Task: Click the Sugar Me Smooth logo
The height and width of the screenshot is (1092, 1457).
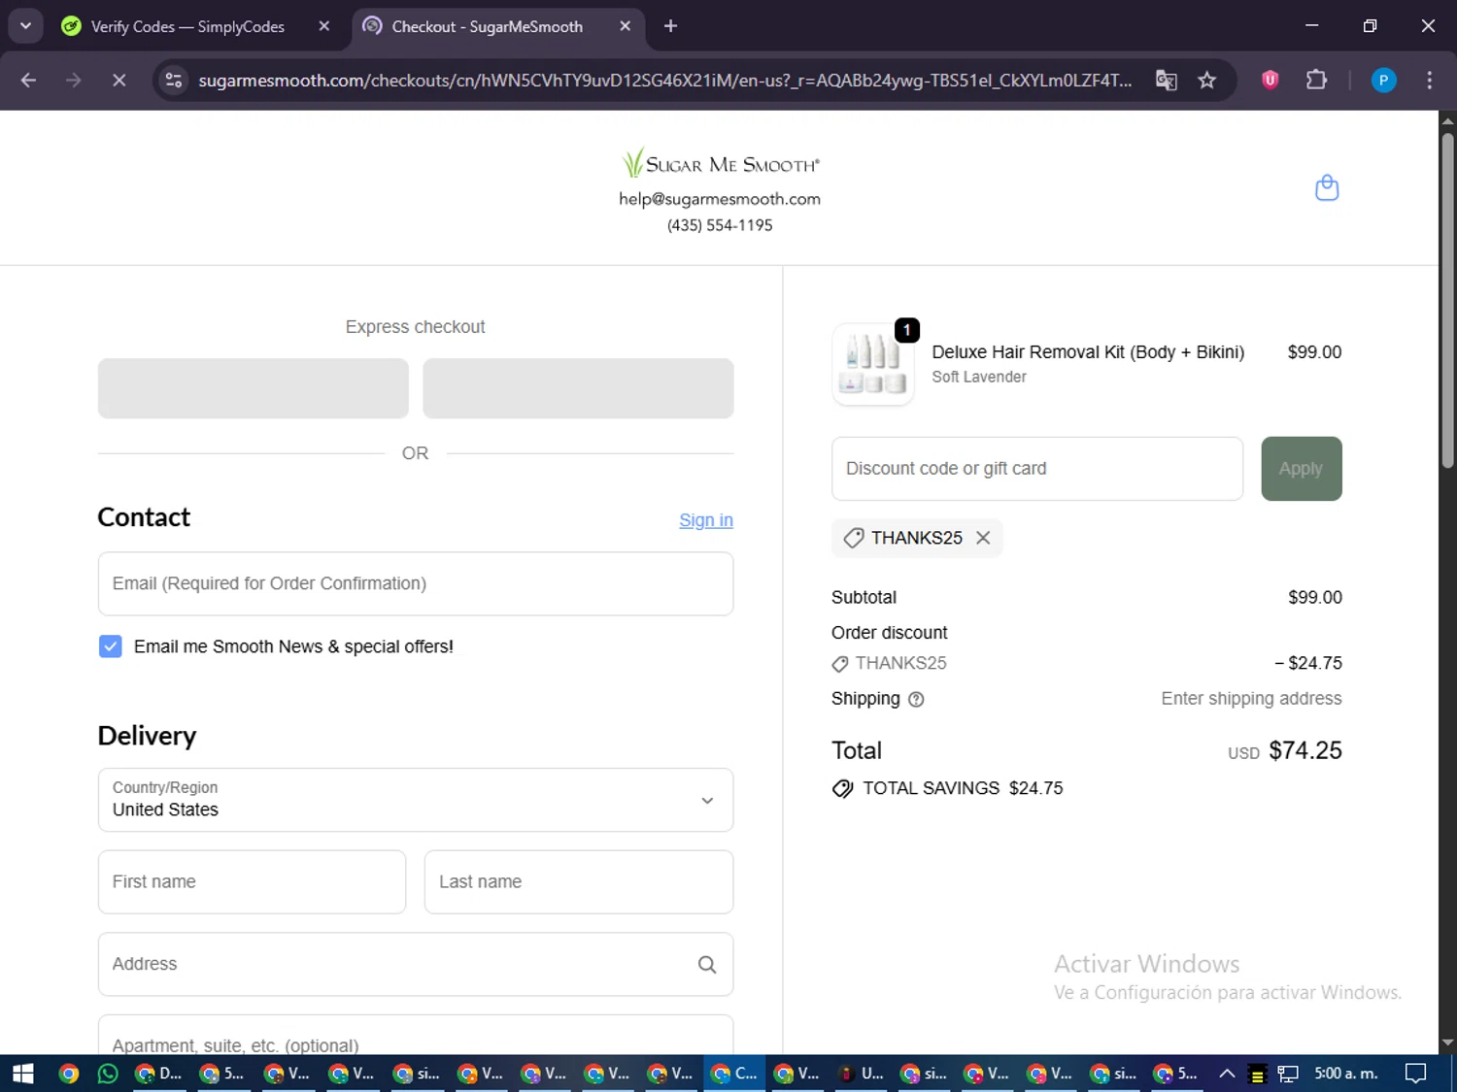Action: click(721, 163)
